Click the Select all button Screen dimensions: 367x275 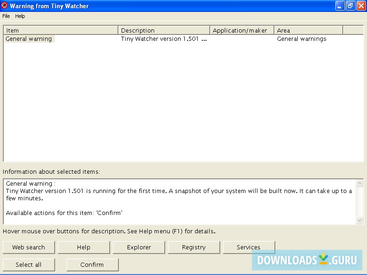[29, 265]
